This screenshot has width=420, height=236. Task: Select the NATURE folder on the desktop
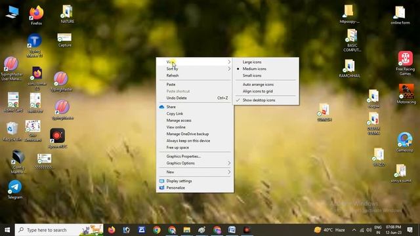67,14
